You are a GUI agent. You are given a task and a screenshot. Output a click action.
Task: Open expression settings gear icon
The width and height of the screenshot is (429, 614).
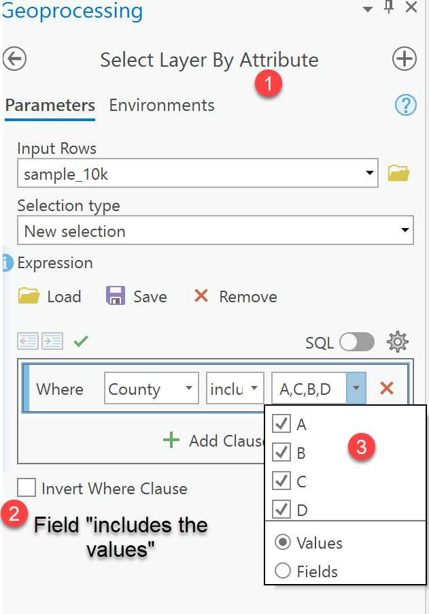(397, 342)
